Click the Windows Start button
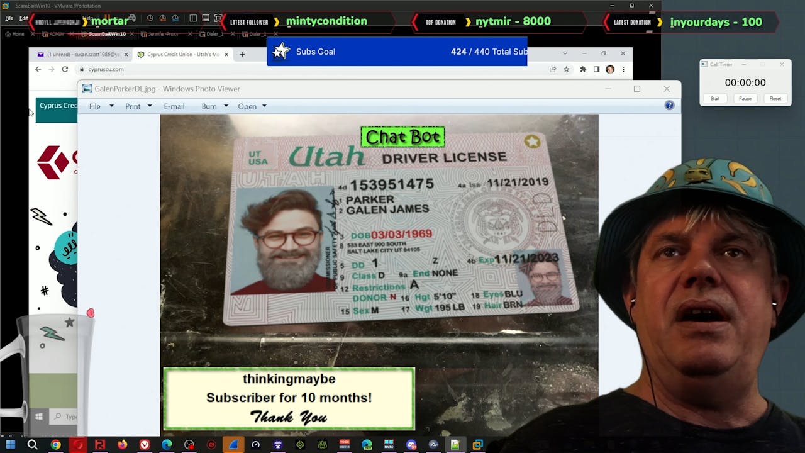 tap(10, 445)
